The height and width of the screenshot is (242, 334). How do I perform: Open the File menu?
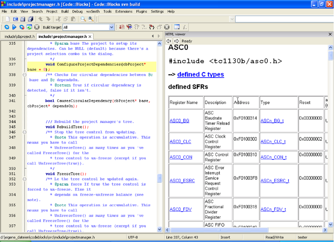pos(4,12)
